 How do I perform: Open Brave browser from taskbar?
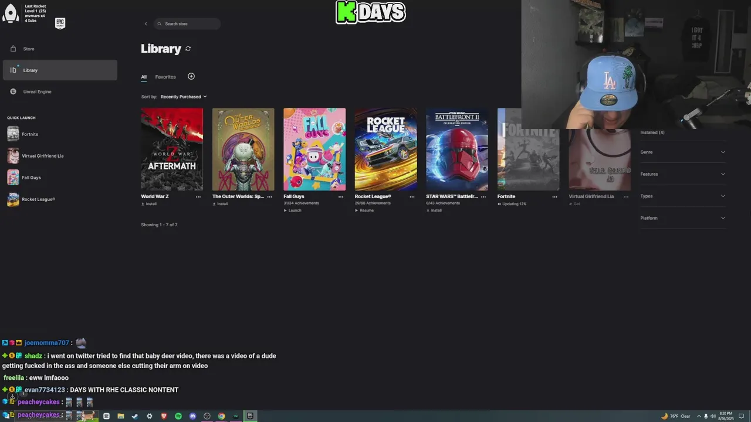pos(164,416)
